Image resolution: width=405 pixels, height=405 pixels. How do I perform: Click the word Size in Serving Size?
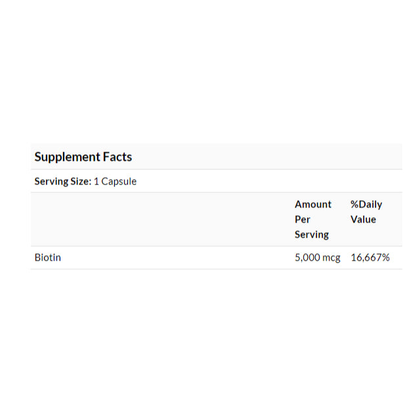click(x=81, y=181)
